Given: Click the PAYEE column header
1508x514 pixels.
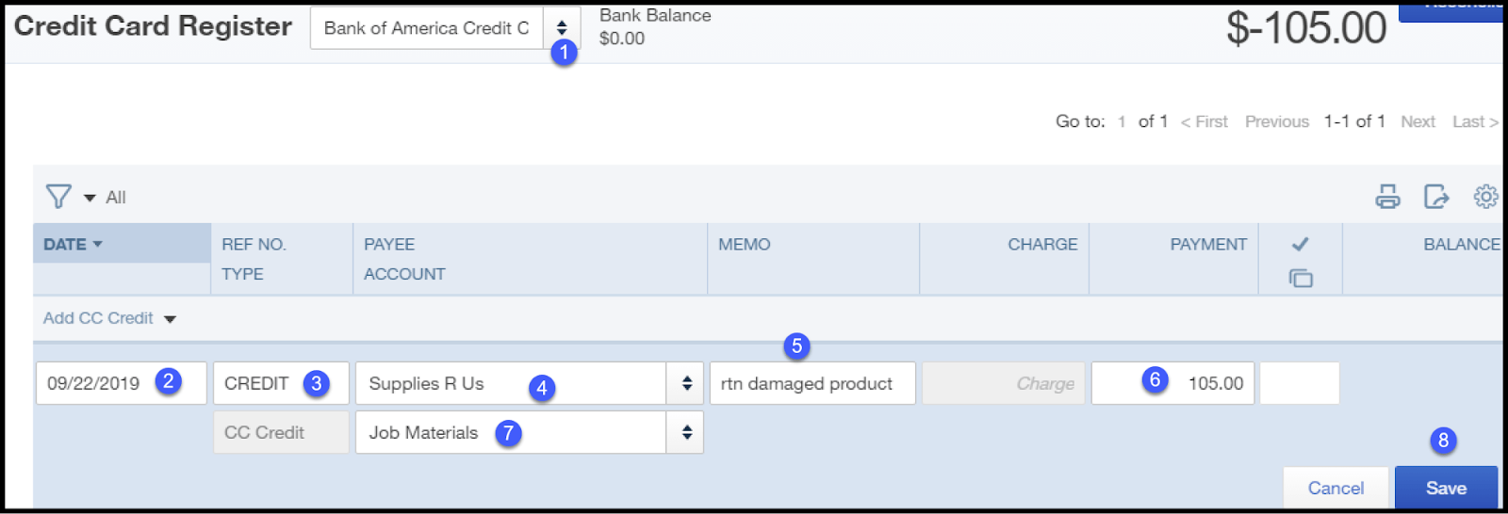Looking at the screenshot, I should click(x=389, y=244).
